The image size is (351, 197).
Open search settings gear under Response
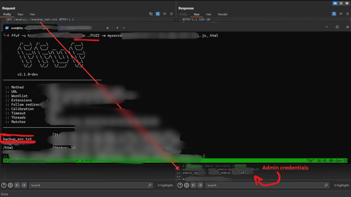[187, 185]
